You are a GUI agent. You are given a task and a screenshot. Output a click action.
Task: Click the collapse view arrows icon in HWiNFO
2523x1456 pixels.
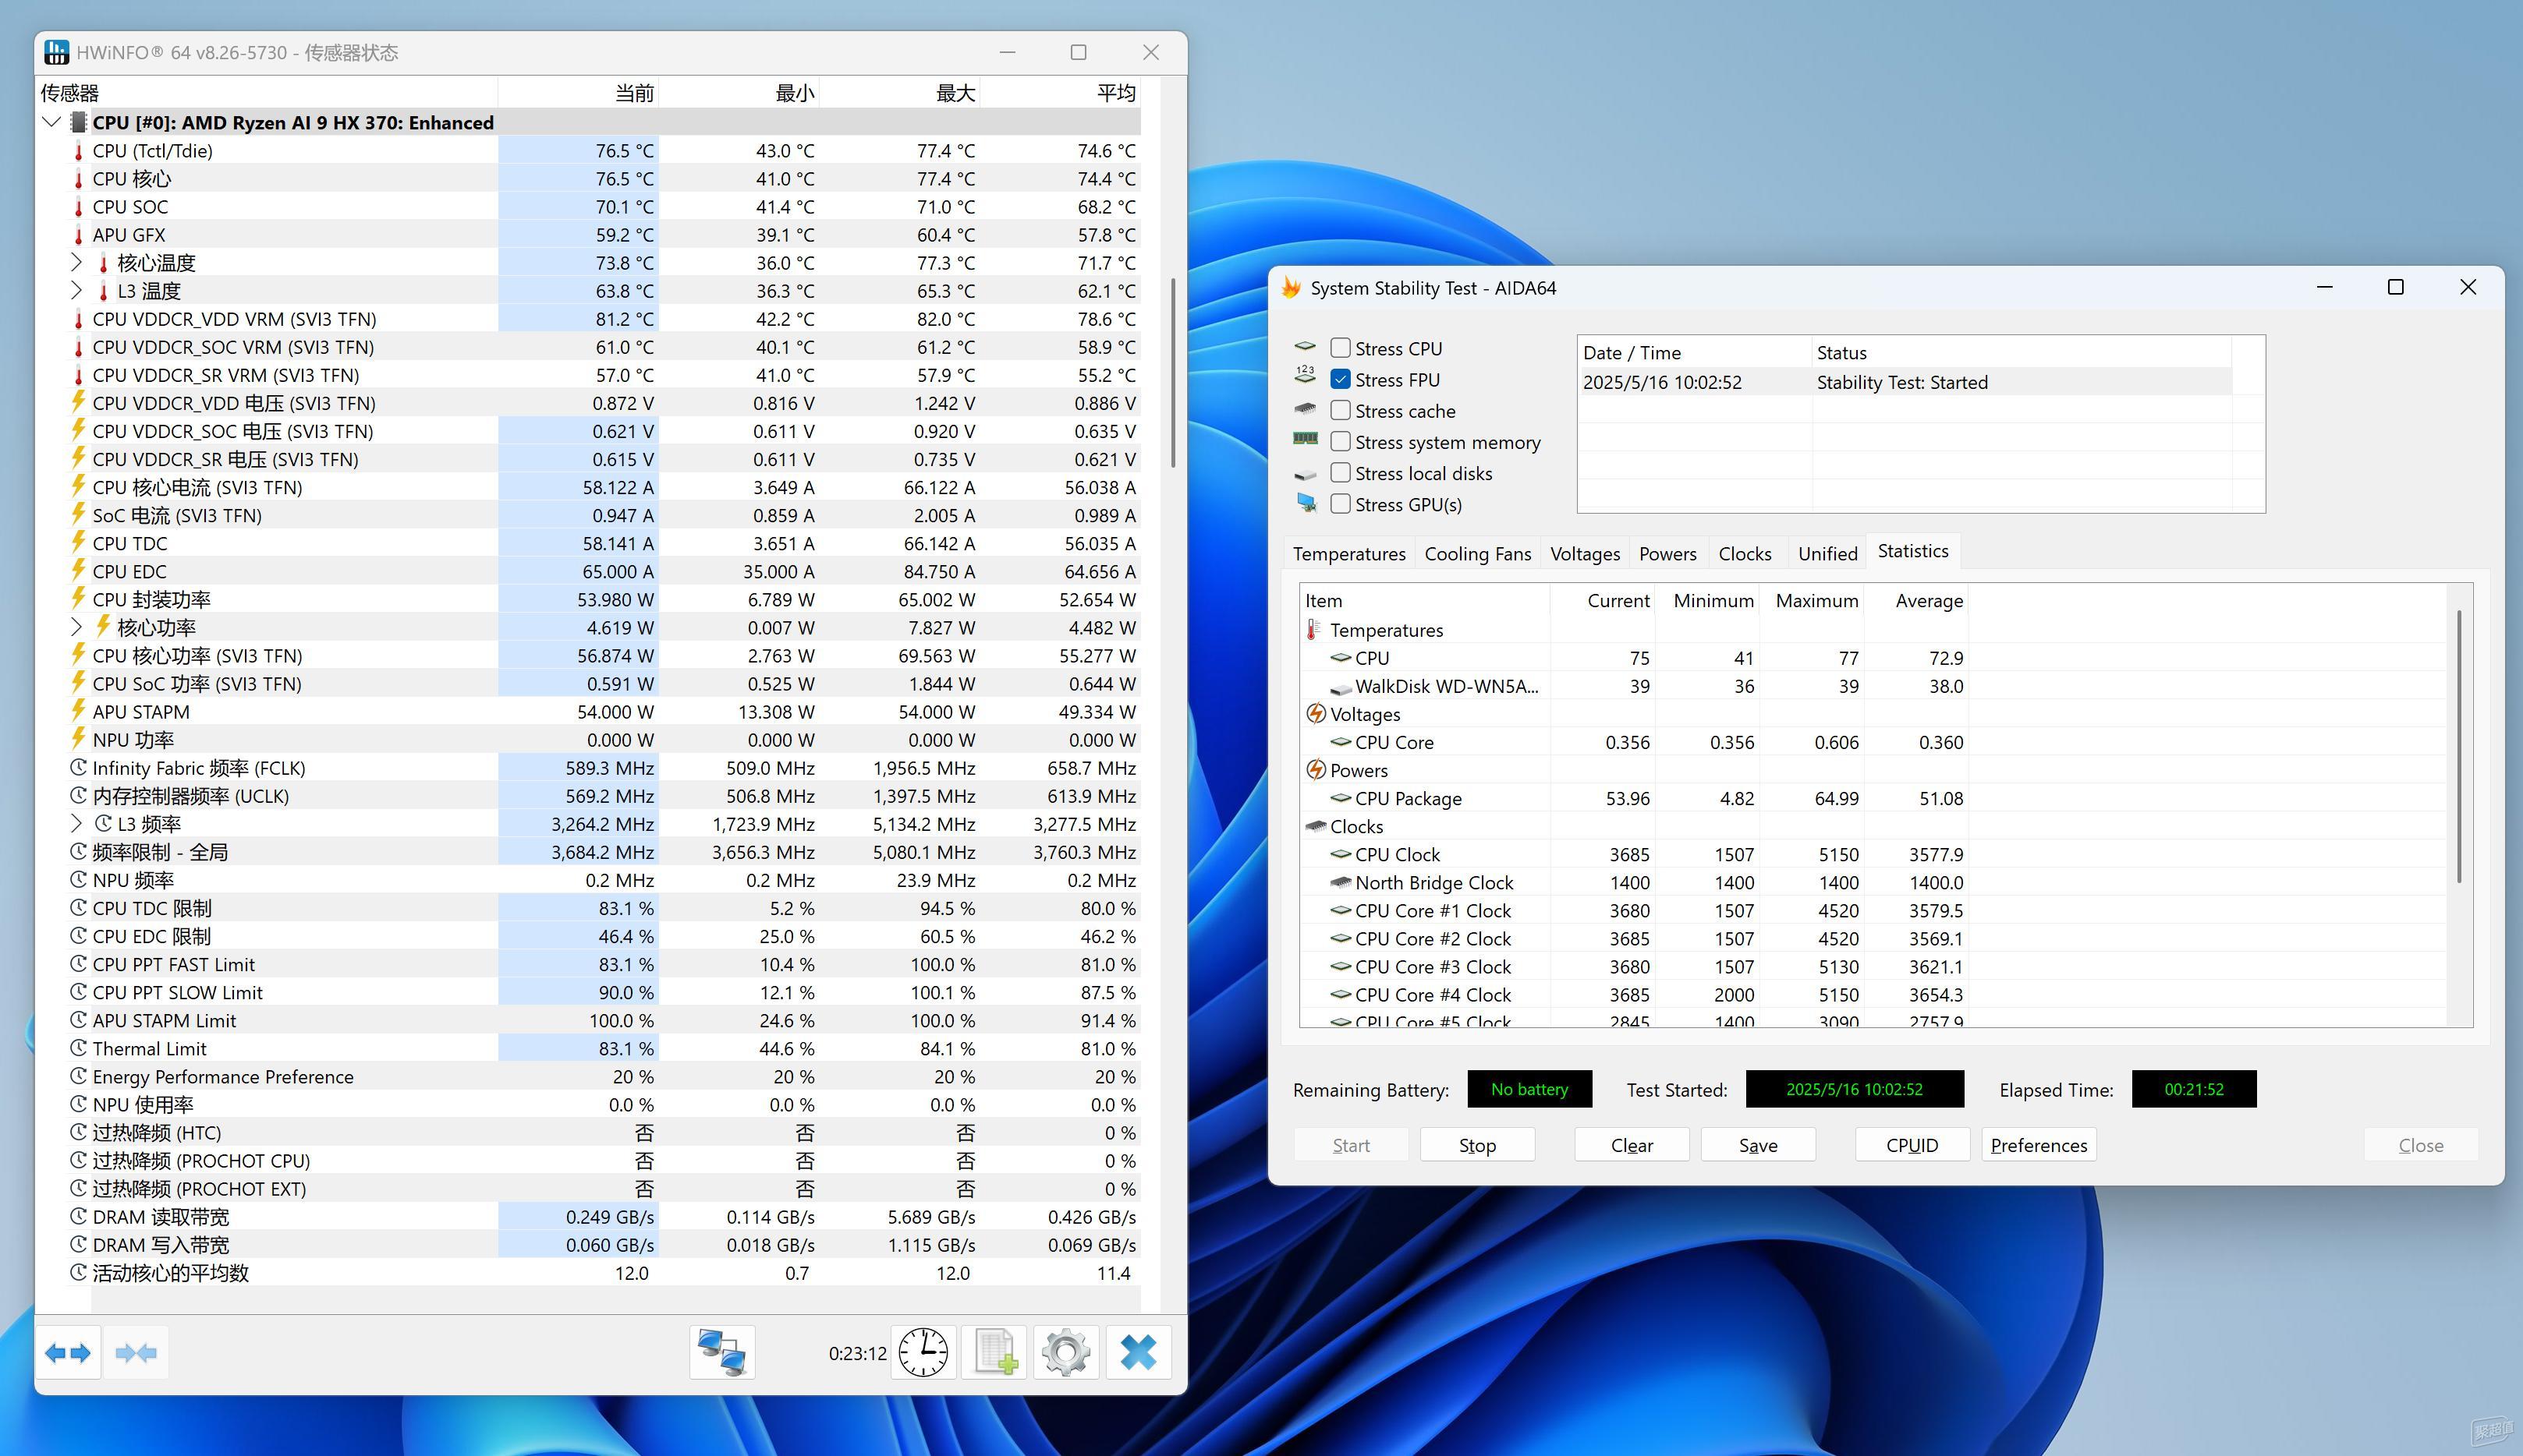(x=136, y=1353)
